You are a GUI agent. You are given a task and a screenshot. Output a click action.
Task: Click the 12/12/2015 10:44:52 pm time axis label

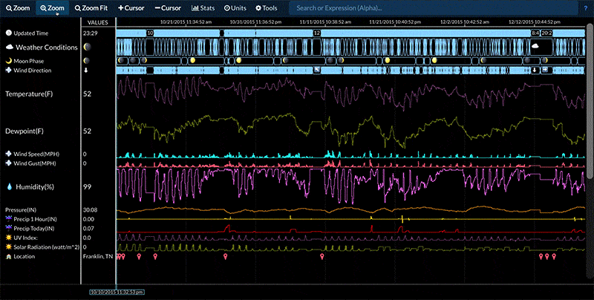[534, 22]
